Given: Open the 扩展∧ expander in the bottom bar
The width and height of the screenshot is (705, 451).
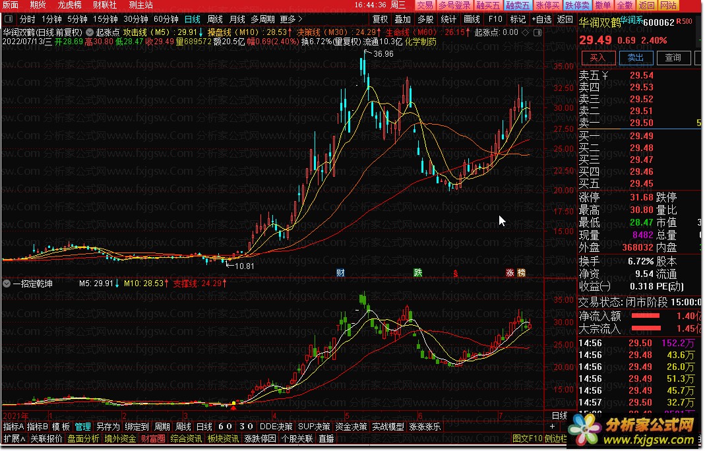Looking at the screenshot, I should (x=15, y=438).
